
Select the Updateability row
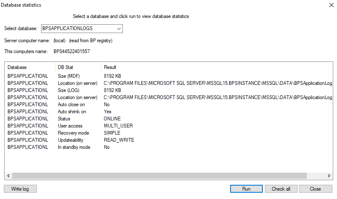pos(169,140)
